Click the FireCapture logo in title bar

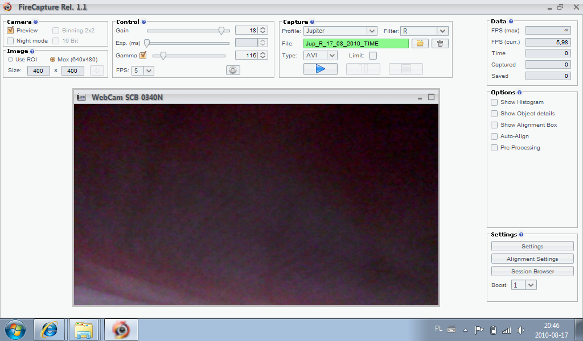pos(7,7)
